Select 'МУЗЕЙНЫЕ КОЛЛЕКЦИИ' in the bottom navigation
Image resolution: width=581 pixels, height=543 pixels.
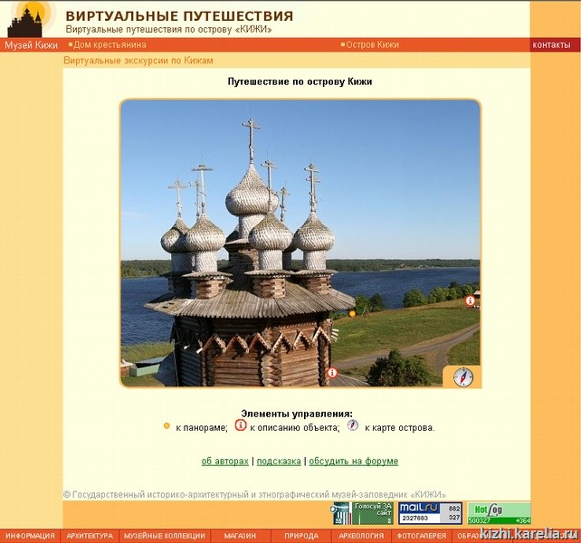pos(164,536)
